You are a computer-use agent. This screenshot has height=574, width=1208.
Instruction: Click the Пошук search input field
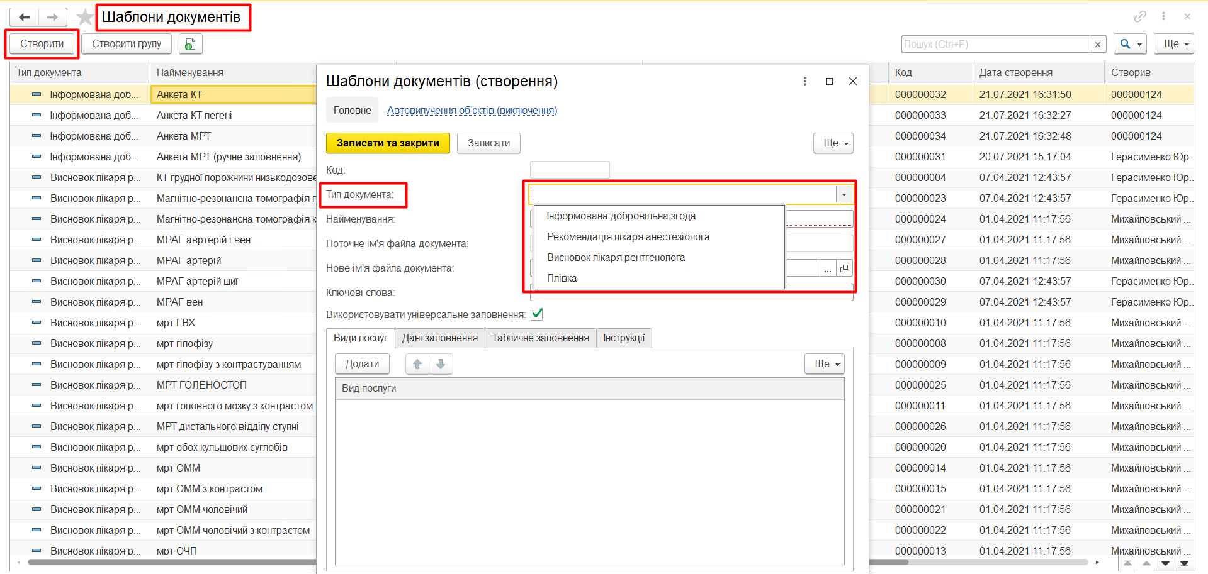[995, 44]
